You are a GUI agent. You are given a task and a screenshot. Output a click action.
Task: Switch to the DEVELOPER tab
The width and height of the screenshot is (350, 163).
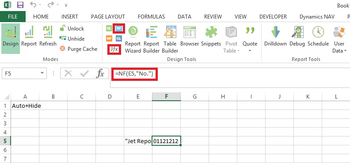pos(273,17)
